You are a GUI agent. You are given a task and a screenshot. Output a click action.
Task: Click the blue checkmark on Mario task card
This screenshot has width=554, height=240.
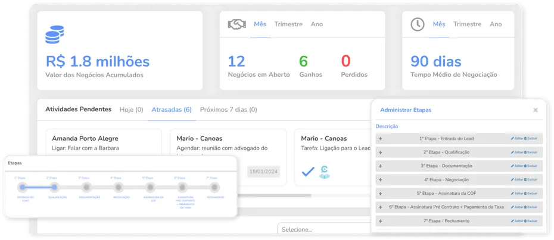(308, 172)
